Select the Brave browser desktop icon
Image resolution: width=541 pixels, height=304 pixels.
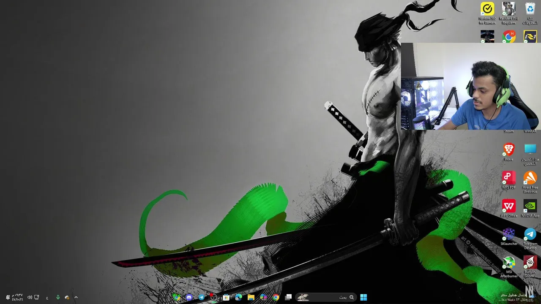509,152
